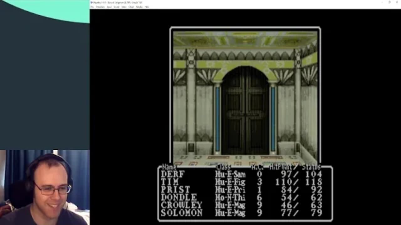Image resolution: width=401 pixels, height=225 pixels.
Task: Select party member SOLOMON
Action: click(x=182, y=213)
